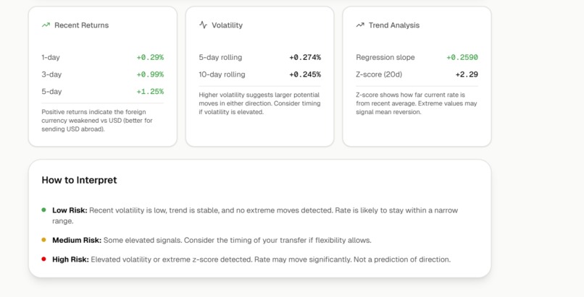584x297 pixels.
Task: Click the Regression slope value +0.2590
Action: pyautogui.click(x=462, y=57)
